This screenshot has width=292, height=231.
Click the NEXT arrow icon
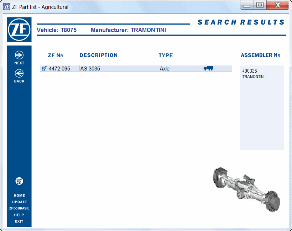pos(19,55)
